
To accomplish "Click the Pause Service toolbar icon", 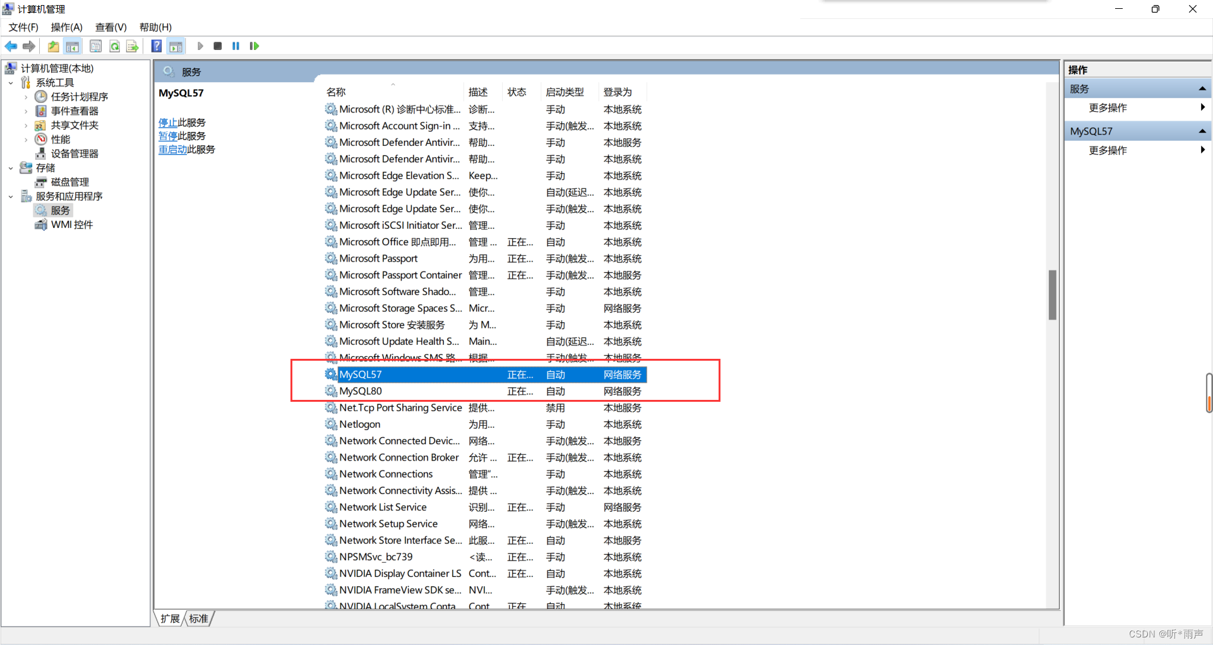I will [x=236, y=46].
